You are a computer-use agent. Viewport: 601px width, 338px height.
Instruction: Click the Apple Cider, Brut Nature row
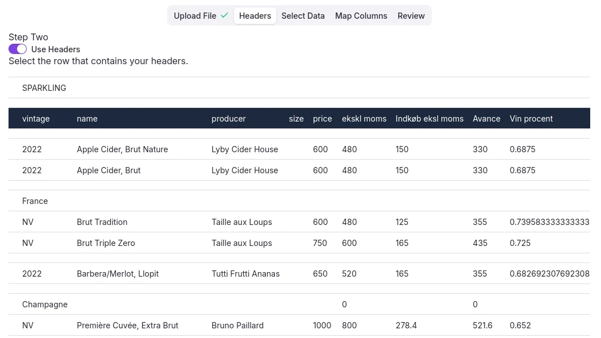299,149
